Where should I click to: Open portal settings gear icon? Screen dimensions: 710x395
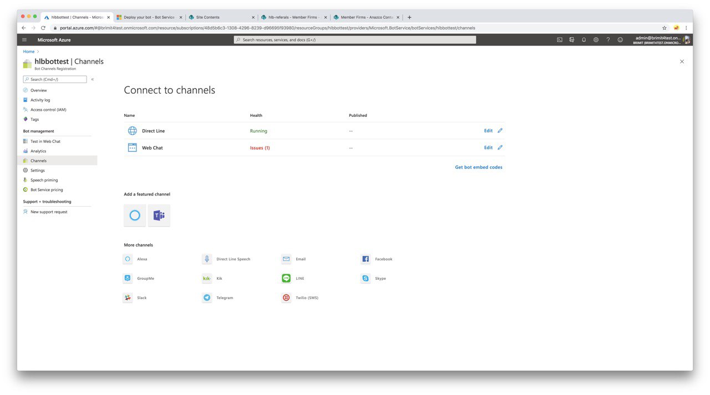click(x=596, y=40)
